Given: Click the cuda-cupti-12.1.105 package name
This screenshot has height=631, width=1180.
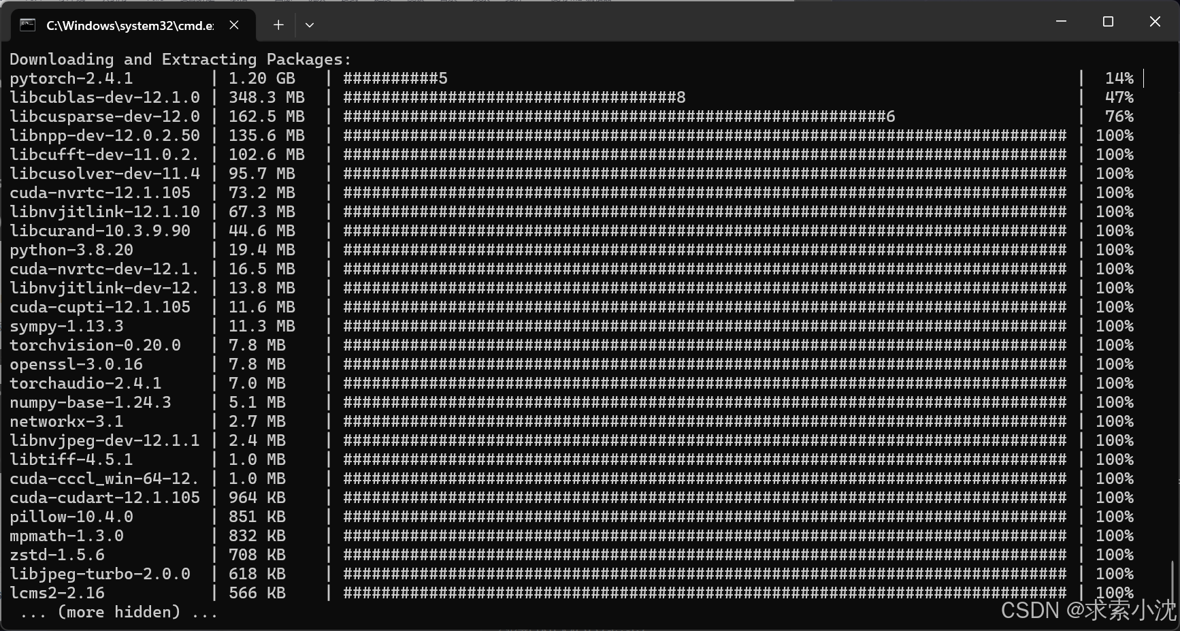Looking at the screenshot, I should 100,307.
